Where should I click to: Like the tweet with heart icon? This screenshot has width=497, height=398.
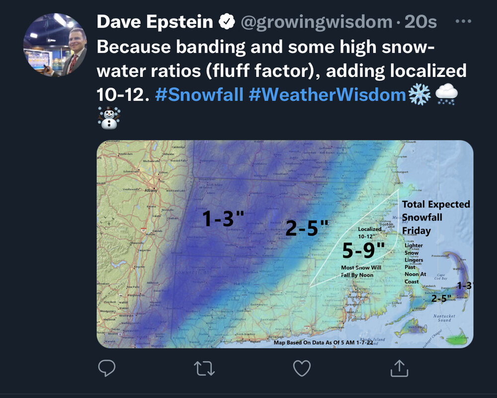pos(302,368)
